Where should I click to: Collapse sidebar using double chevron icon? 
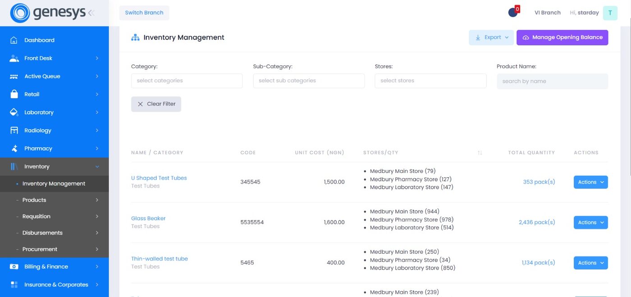tap(91, 13)
